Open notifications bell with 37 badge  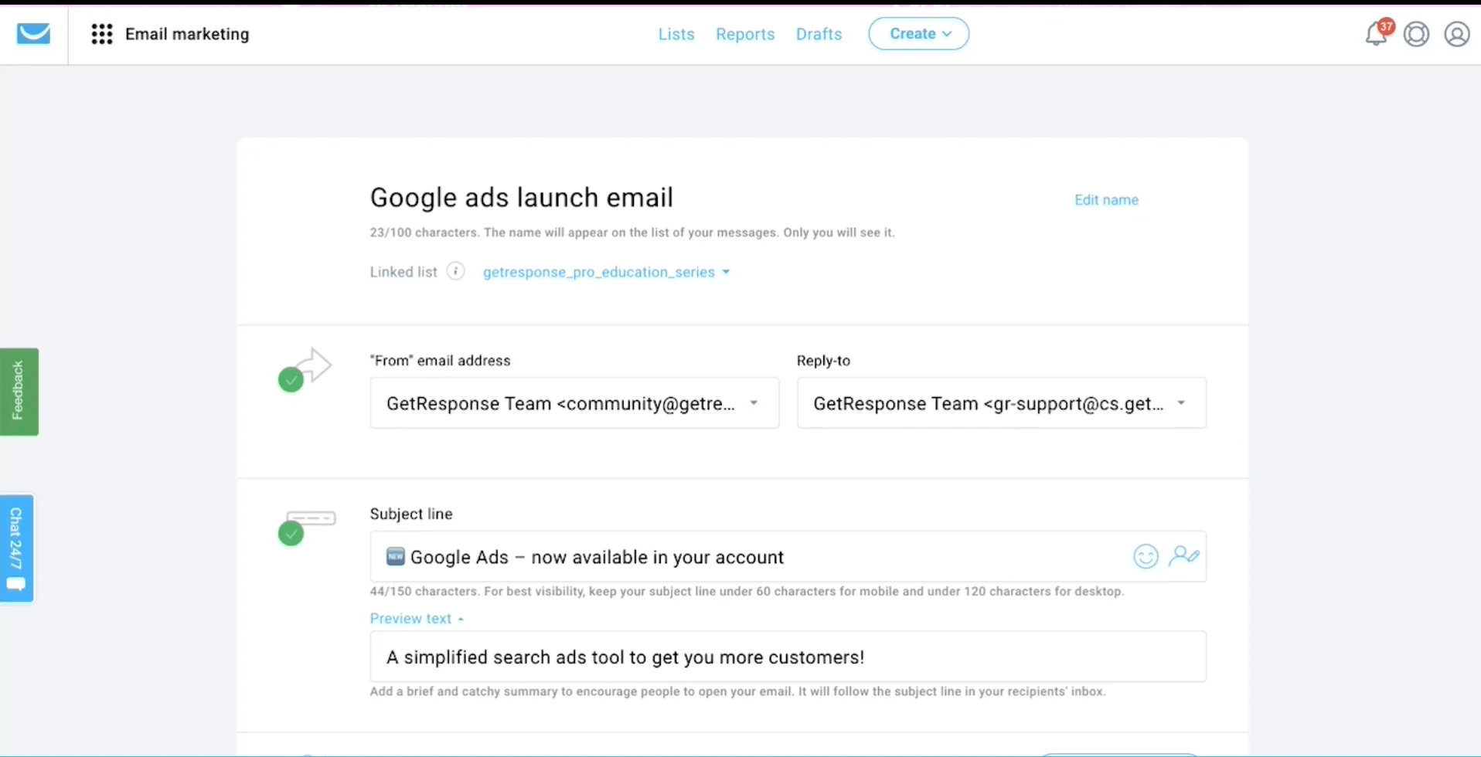click(x=1377, y=33)
